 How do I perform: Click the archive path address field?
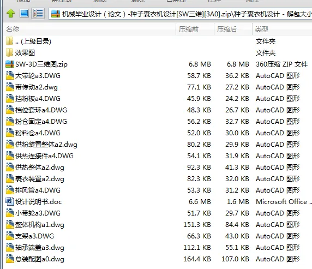pos(180,14)
